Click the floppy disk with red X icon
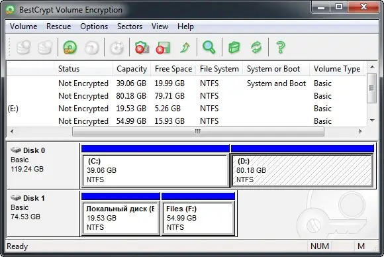This screenshot has width=384, height=257. pos(163,47)
